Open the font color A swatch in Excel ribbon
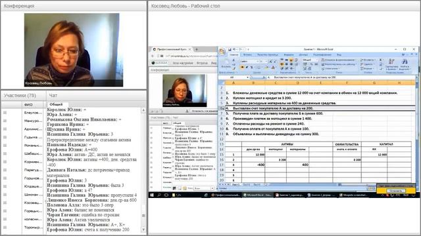 273,68
